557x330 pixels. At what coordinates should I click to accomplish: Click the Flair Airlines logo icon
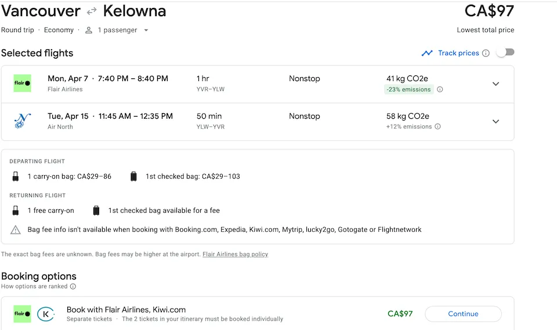(22, 84)
